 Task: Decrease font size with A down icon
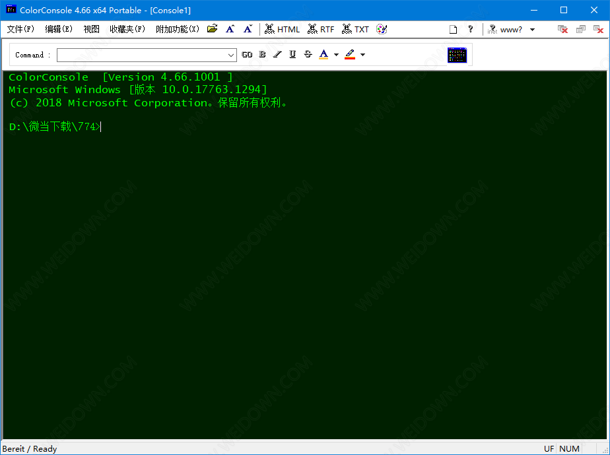coord(248,29)
